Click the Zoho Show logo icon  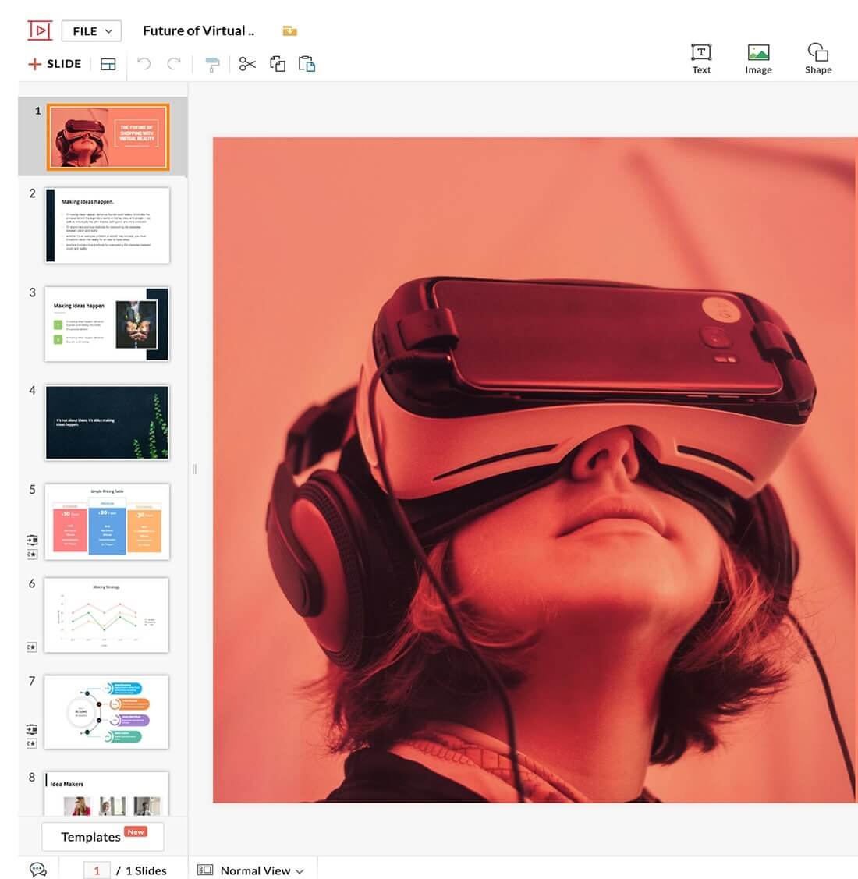tap(40, 30)
